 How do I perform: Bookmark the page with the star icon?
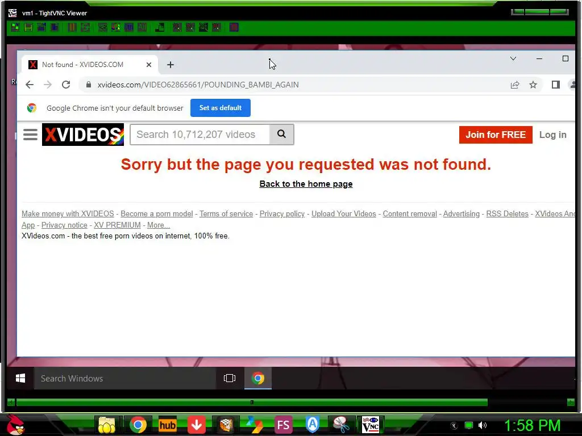click(x=533, y=85)
